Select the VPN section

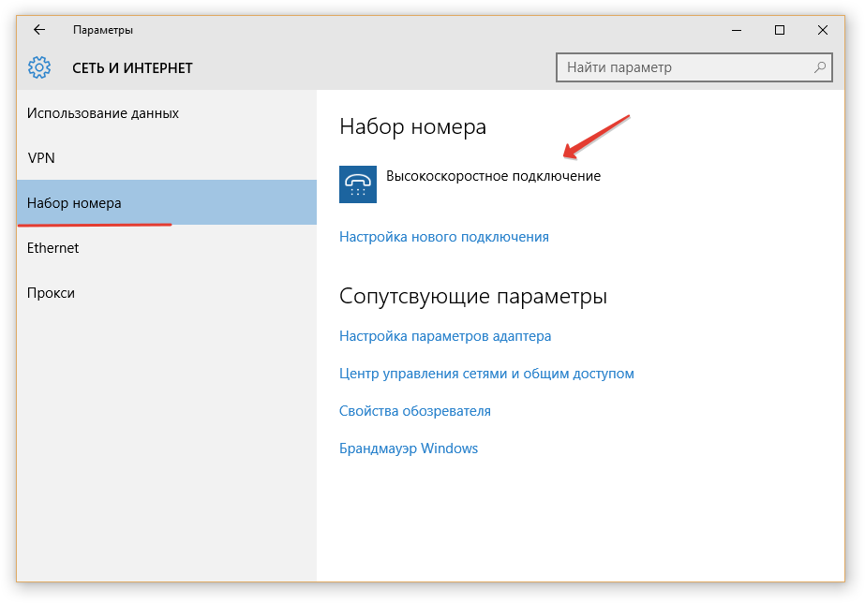pos(166,157)
